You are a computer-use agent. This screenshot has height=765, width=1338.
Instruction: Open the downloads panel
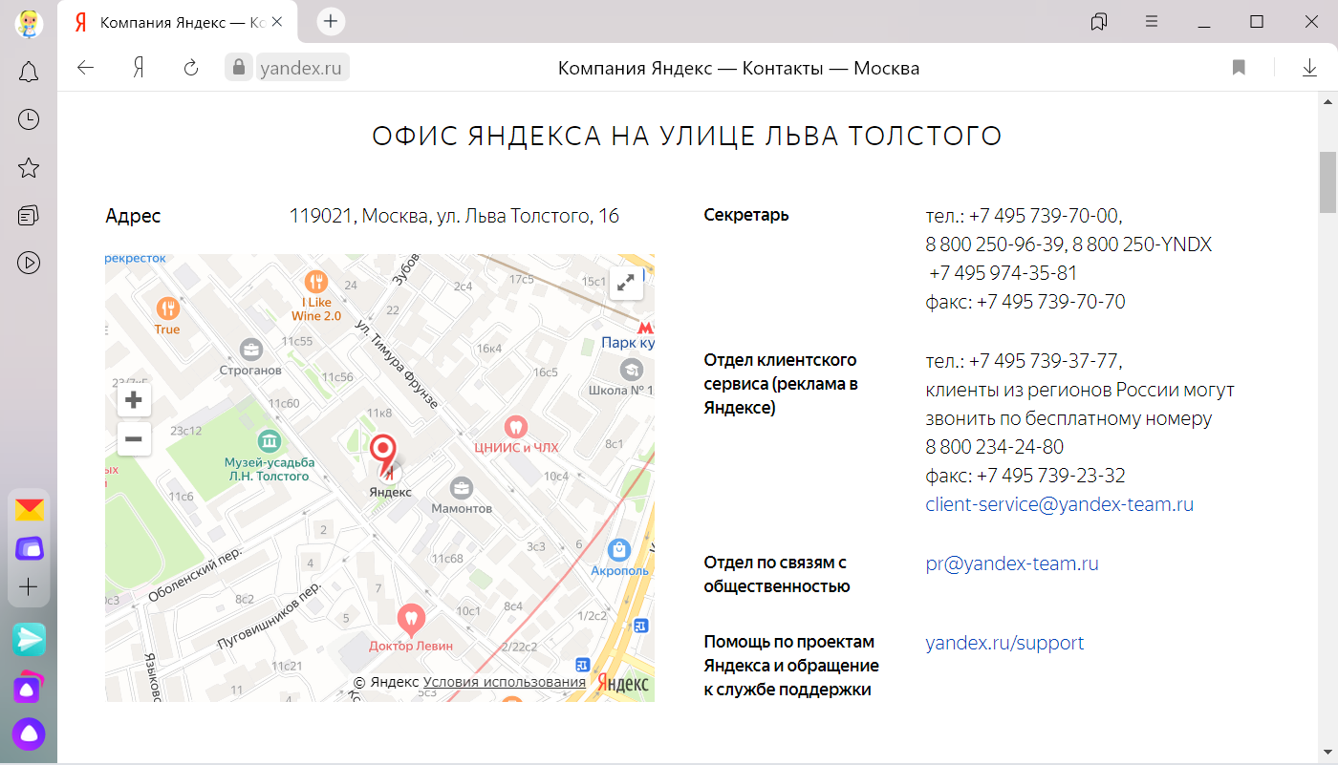click(x=1309, y=68)
